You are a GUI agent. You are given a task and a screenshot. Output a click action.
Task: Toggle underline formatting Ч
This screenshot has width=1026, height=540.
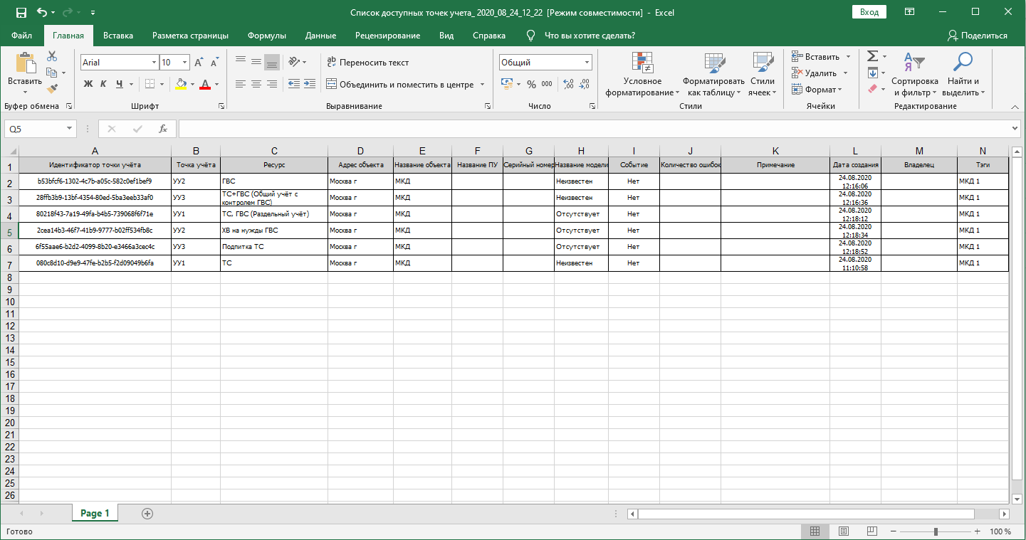click(120, 84)
